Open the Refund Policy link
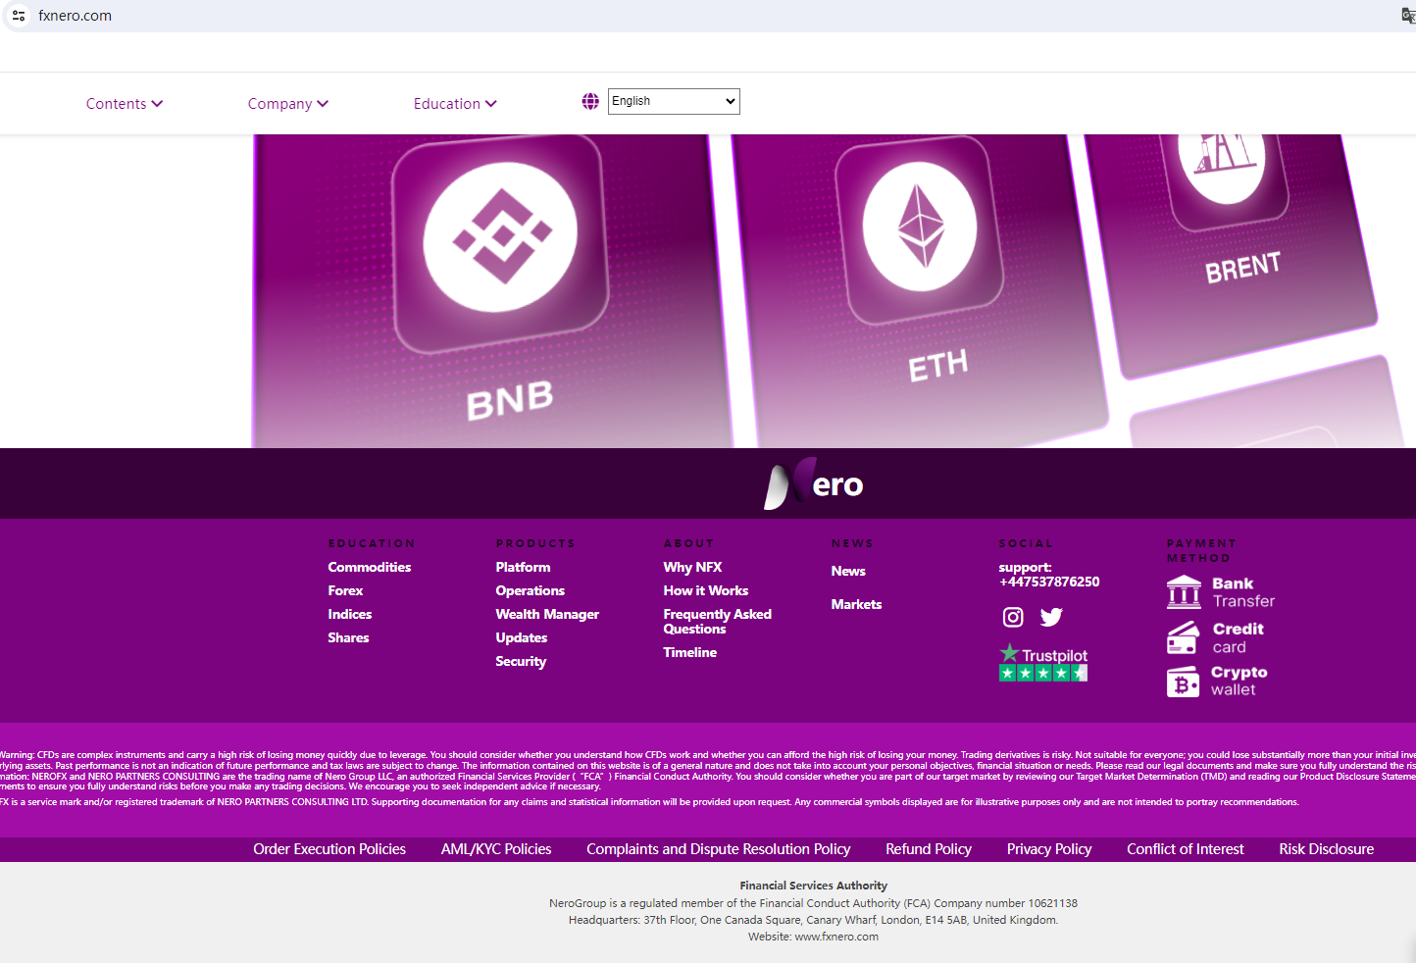1416x963 pixels. [929, 849]
